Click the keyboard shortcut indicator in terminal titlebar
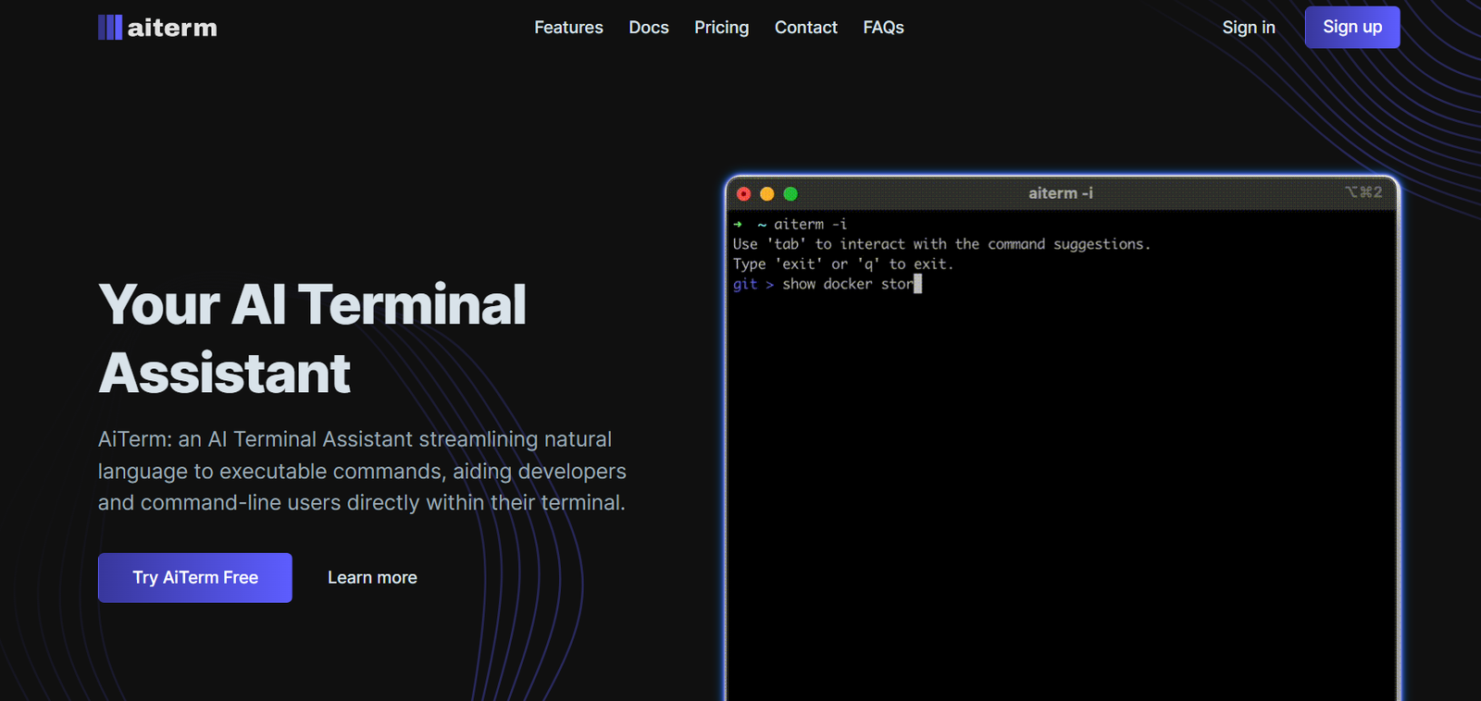The height and width of the screenshot is (701, 1481). click(x=1363, y=192)
